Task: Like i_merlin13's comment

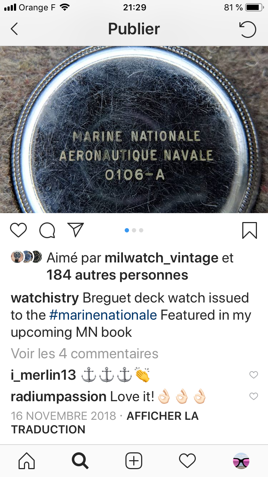Action: [x=253, y=375]
